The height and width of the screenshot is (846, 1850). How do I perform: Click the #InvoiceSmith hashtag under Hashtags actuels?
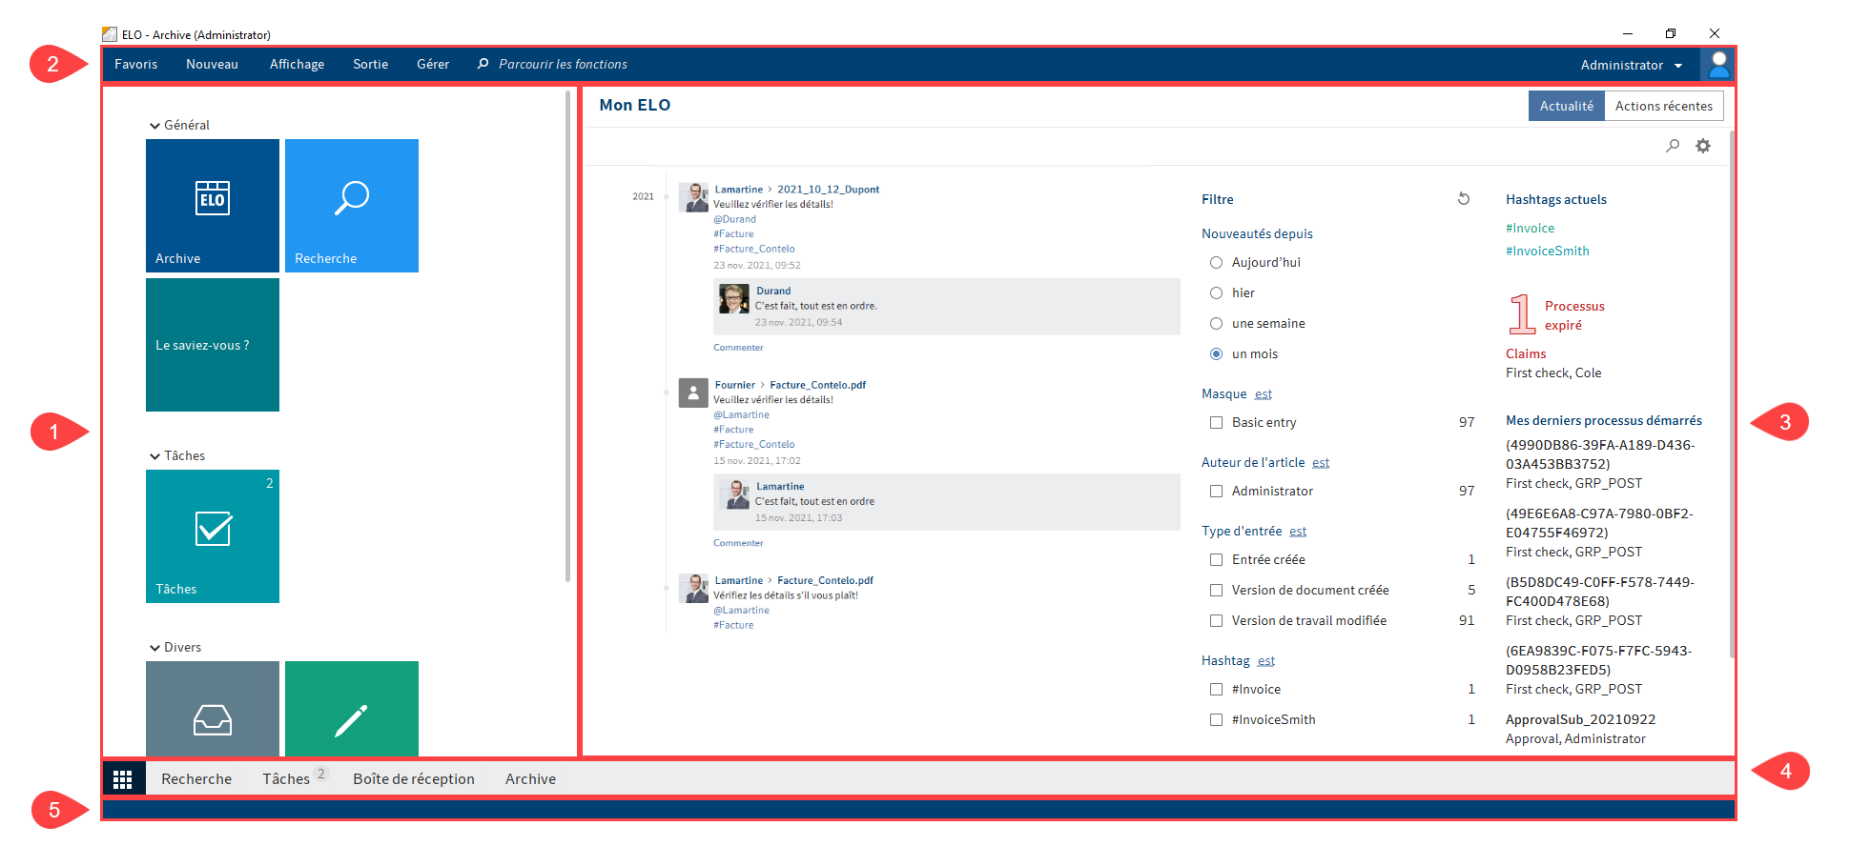point(1547,251)
